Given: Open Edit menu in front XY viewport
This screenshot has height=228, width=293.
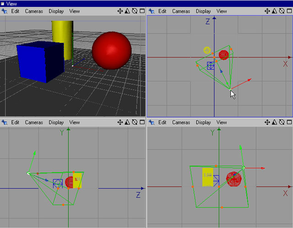Looking at the screenshot, I should tap(162, 122).
